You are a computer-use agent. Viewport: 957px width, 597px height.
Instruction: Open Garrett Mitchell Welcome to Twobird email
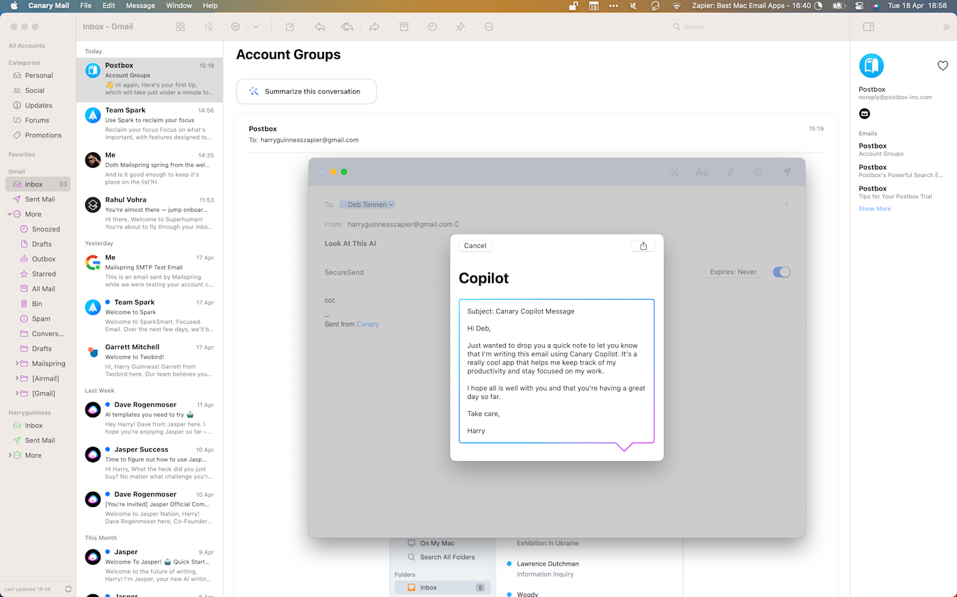(x=150, y=361)
